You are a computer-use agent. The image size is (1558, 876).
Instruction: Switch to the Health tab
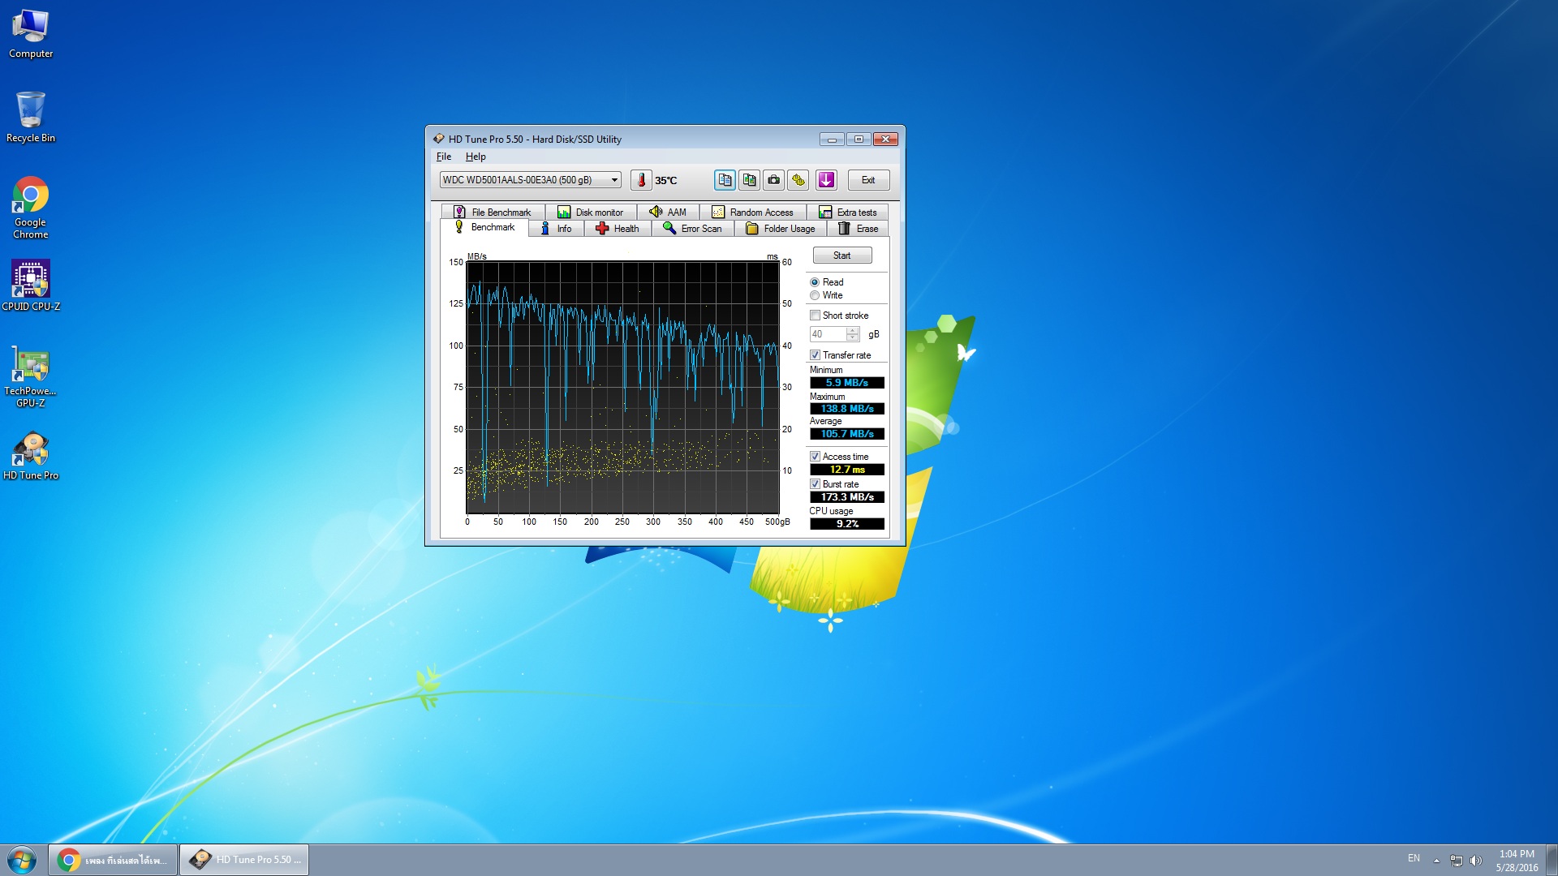tap(618, 229)
